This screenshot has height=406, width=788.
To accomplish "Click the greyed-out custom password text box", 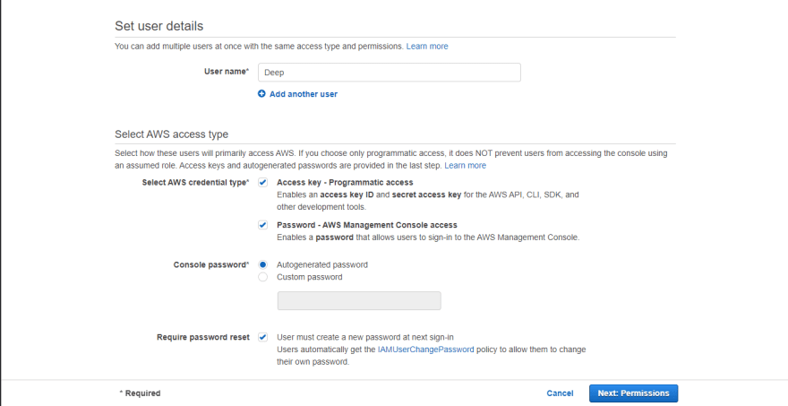I will 359,301.
